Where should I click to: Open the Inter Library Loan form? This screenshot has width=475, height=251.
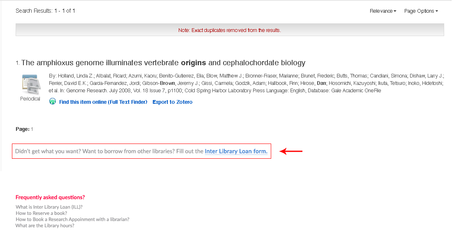[x=236, y=151]
